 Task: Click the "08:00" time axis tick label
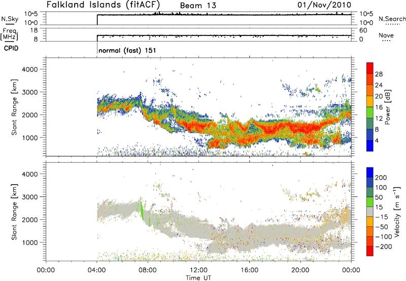(x=148, y=270)
